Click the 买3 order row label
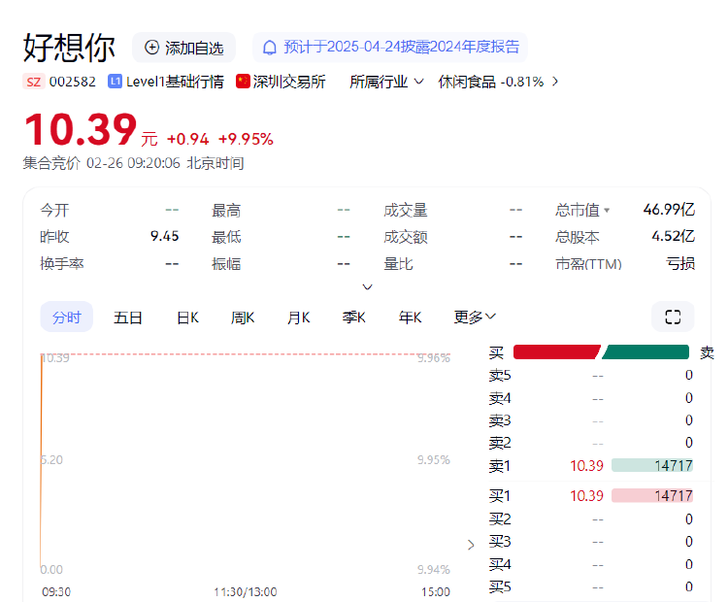This screenshot has width=728, height=602. (x=500, y=541)
